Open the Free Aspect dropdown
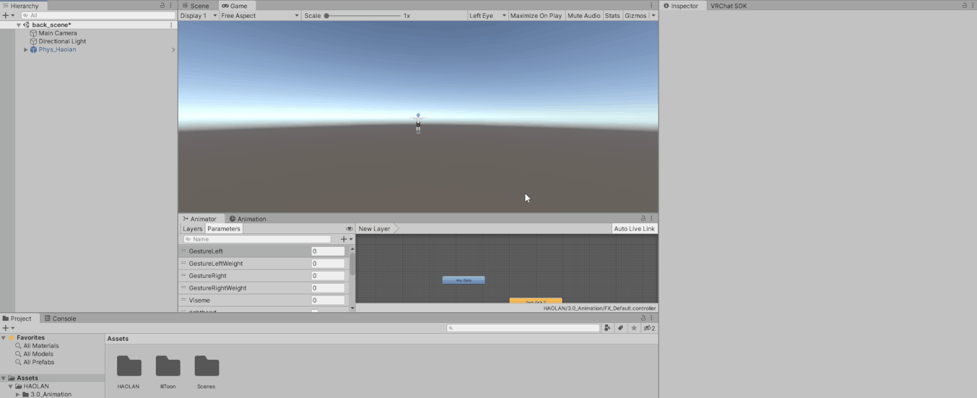The image size is (977, 398). coord(259,15)
